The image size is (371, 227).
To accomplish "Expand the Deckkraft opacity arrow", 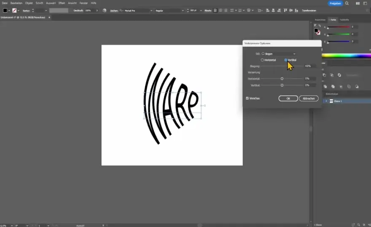I will click(x=97, y=11).
